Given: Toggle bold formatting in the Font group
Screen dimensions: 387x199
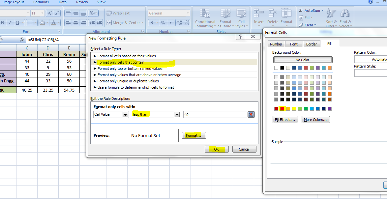Looking at the screenshot, I should 2,23.
